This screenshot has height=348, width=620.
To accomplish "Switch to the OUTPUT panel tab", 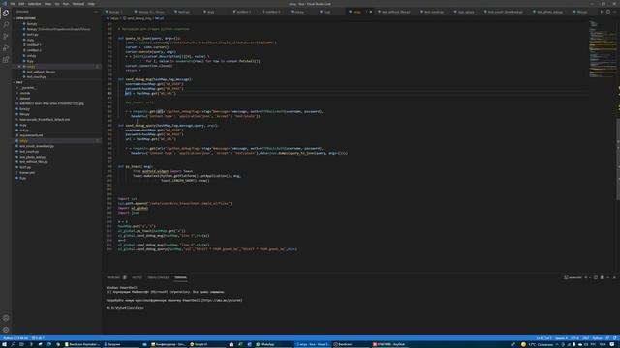I will (x=137, y=277).
